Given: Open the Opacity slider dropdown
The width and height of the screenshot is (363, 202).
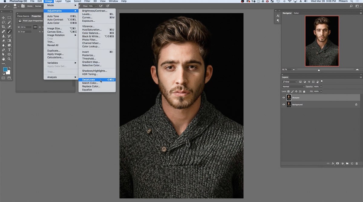Looking at the screenshot, I should tap(321, 87).
